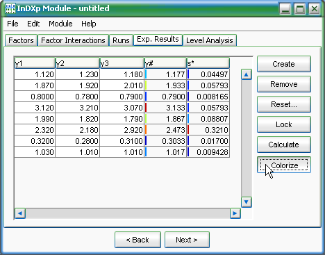Image resolution: width=325 pixels, height=255 pixels.
Task: Select y2 cell with value 1.920
Action: 78,85
